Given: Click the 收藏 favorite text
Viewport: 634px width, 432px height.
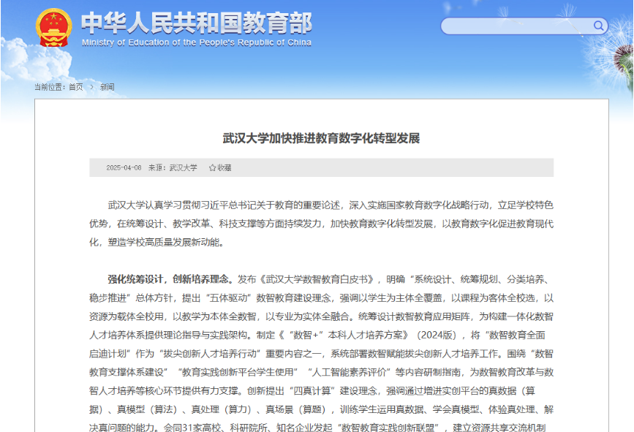Looking at the screenshot, I should [224, 167].
